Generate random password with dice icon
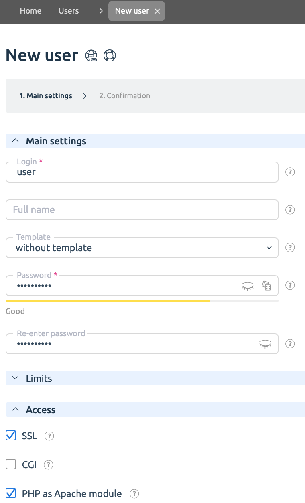 pyautogui.click(x=266, y=286)
